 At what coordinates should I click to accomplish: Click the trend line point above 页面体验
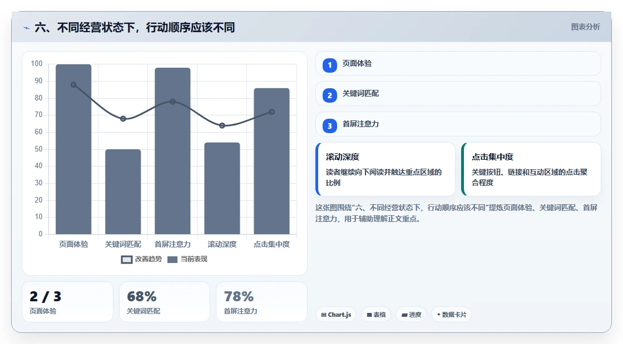[73, 85]
